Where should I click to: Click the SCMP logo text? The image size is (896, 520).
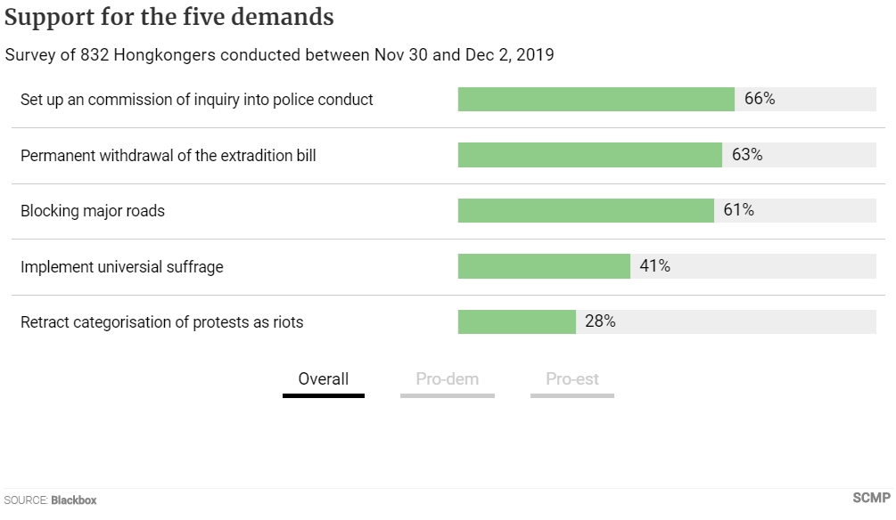tap(871, 498)
